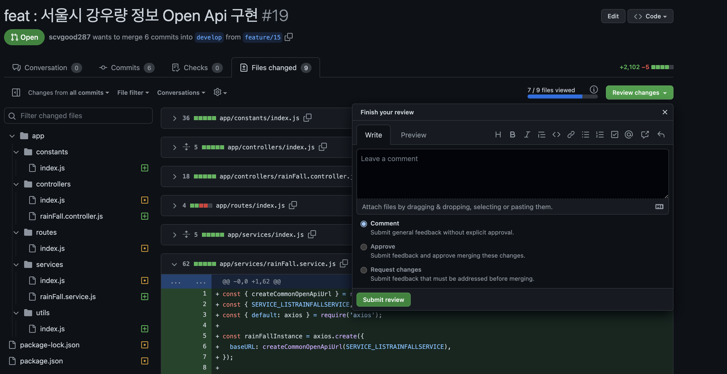This screenshot has height=374, width=727.
Task: Apply Italic formatting in review editor
Action: tap(527, 135)
